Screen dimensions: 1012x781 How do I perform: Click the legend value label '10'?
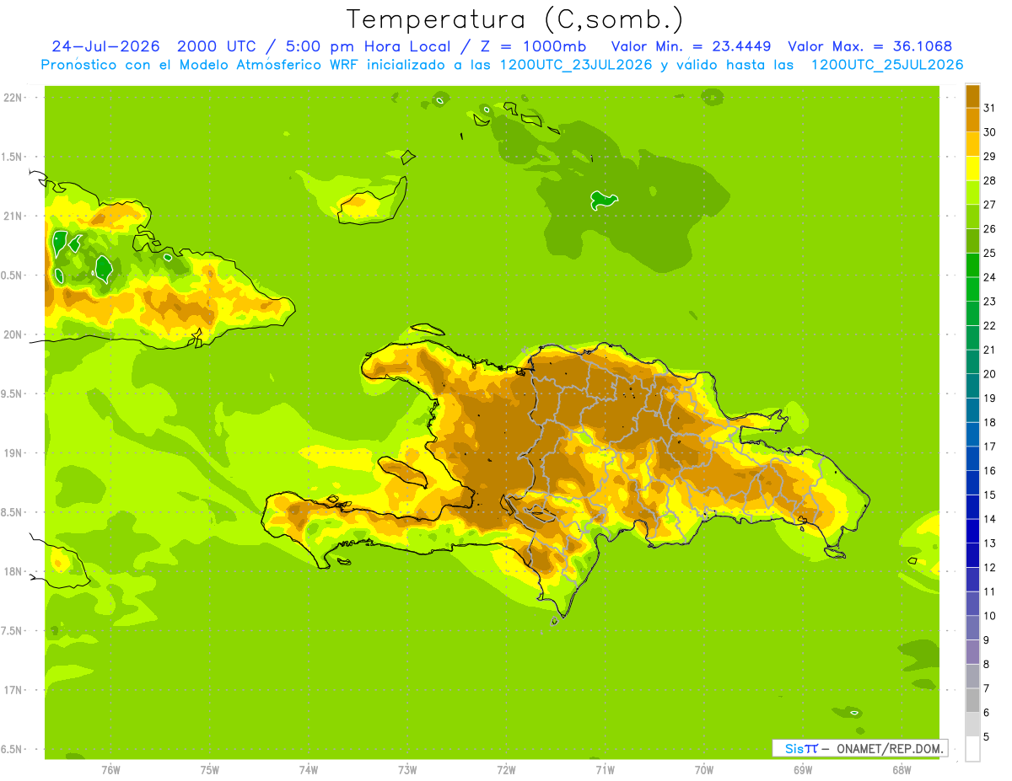989,616
